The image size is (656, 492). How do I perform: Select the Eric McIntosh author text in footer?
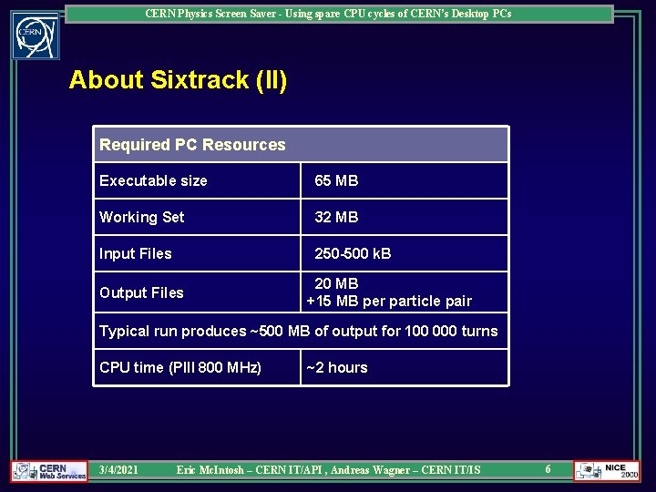point(210,470)
